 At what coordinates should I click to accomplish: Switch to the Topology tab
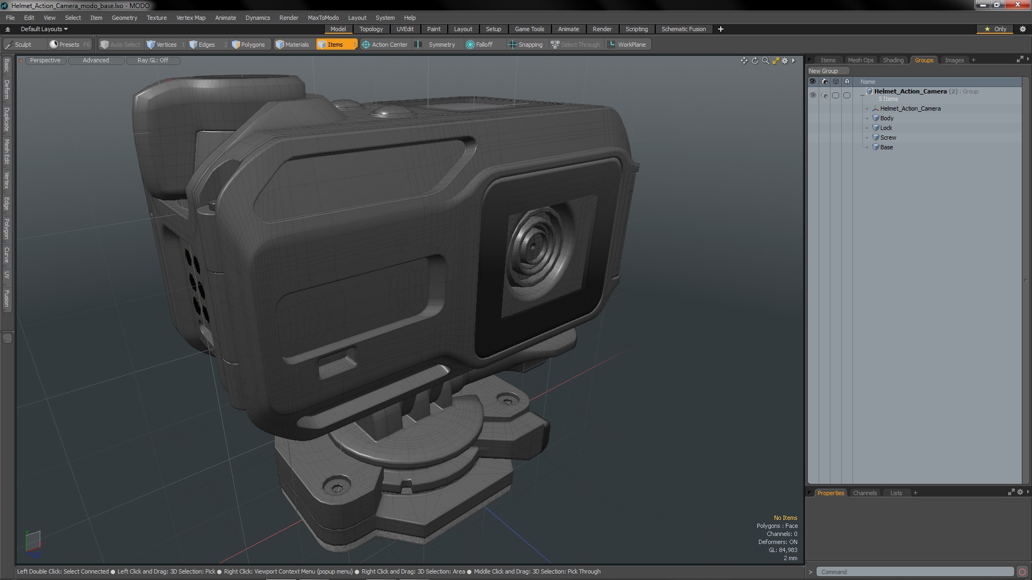click(371, 29)
